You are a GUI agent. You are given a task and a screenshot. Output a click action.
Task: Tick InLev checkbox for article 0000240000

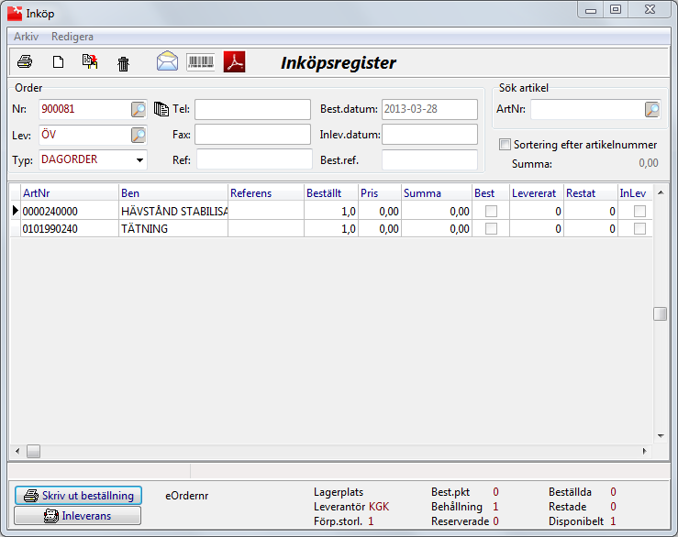point(639,212)
